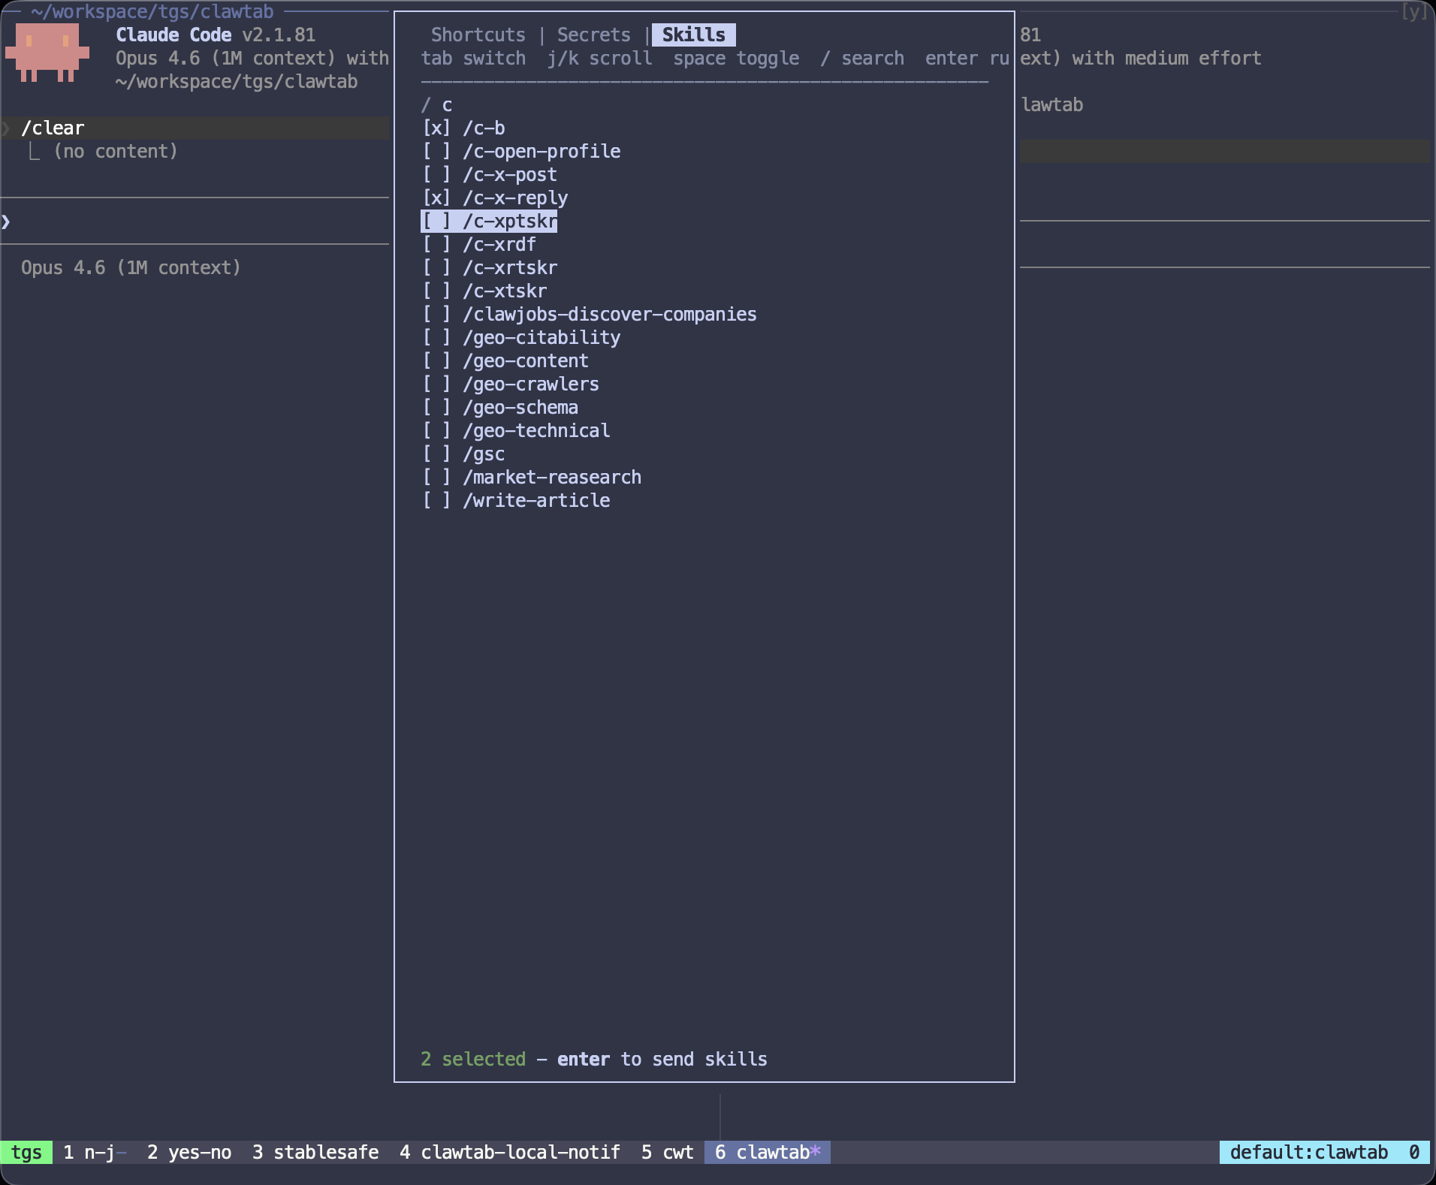
Task: Open the Secrets tab
Action: point(593,35)
